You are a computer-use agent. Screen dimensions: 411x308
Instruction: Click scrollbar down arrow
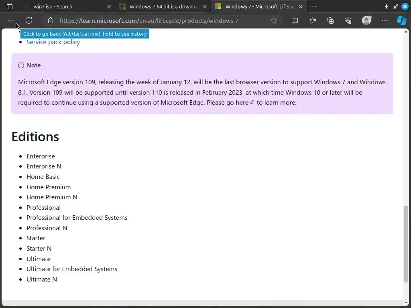(x=406, y=303)
